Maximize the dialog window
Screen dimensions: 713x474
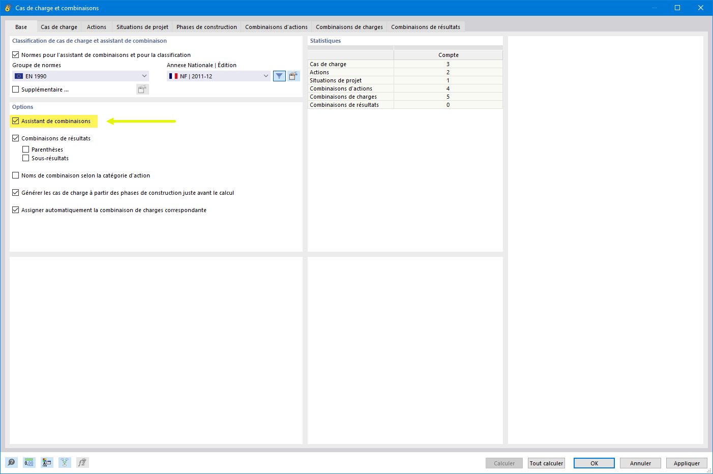[x=677, y=8]
